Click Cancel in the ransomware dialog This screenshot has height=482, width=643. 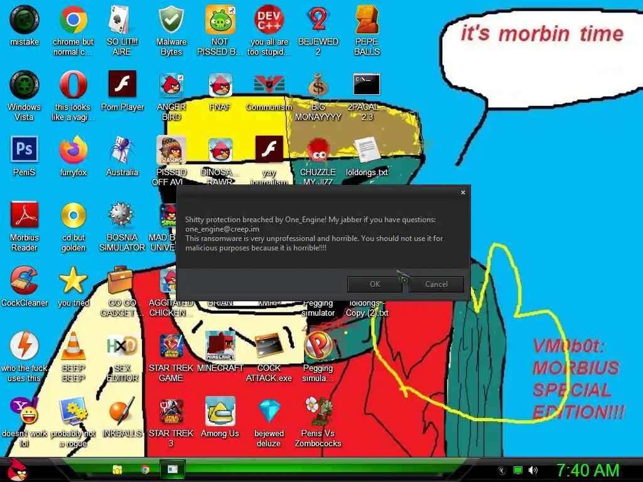click(x=436, y=284)
